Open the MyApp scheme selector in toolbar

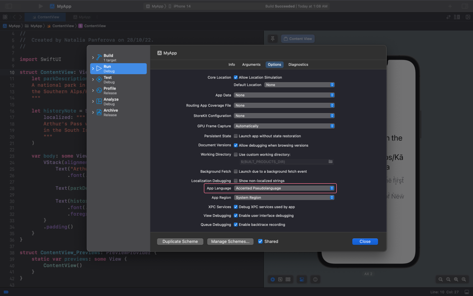pyautogui.click(x=155, y=6)
